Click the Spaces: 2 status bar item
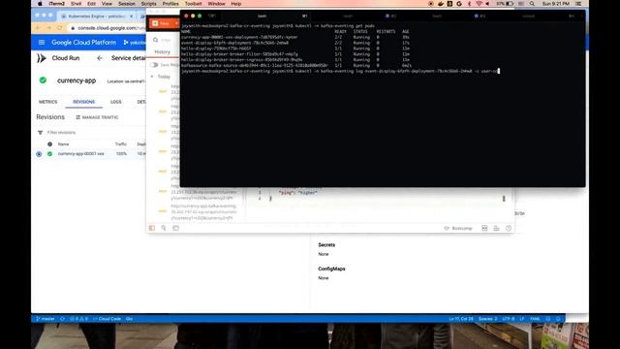 pyautogui.click(x=488, y=319)
